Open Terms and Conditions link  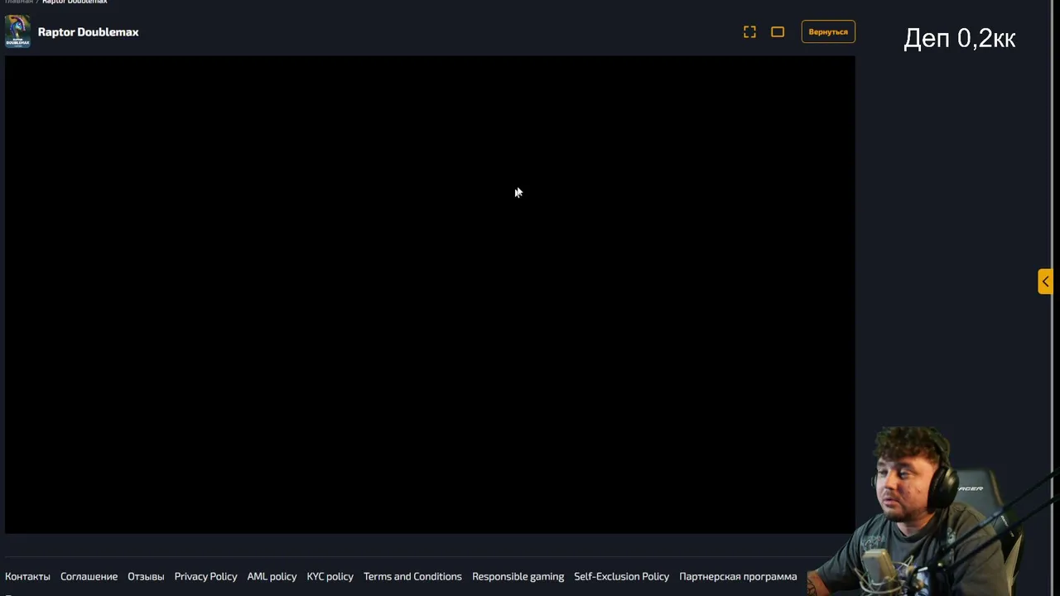coord(412,576)
